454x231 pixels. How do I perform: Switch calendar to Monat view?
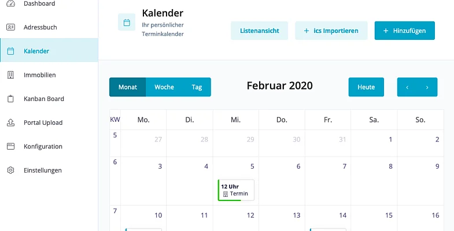(128, 87)
